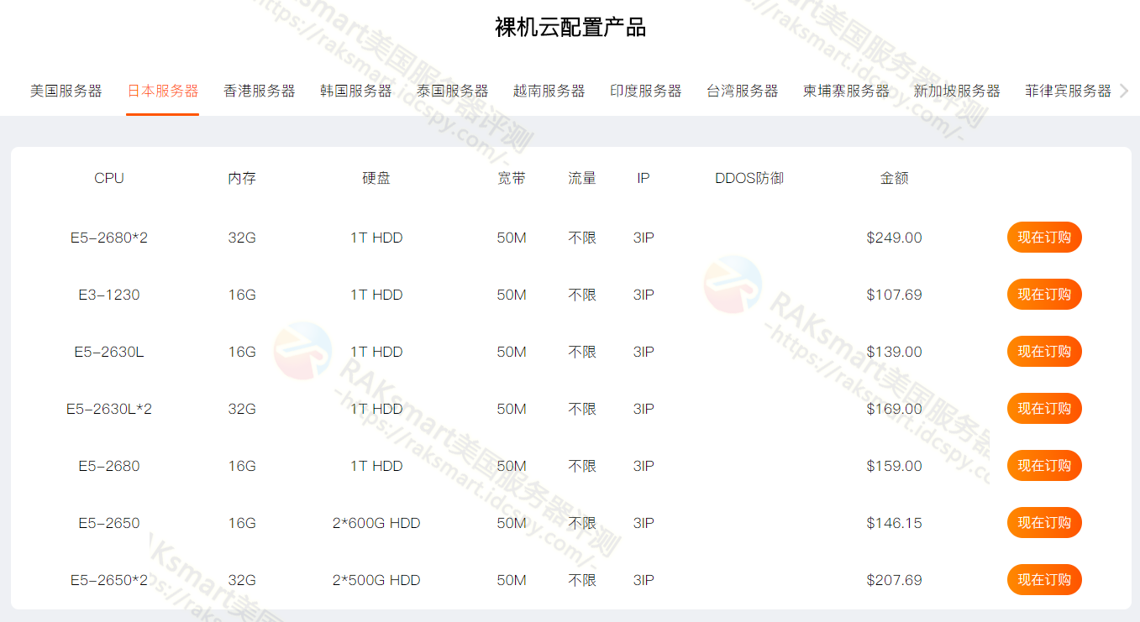Select the 日本服务器 tab
The width and height of the screenshot is (1140, 622).
pyautogui.click(x=162, y=91)
